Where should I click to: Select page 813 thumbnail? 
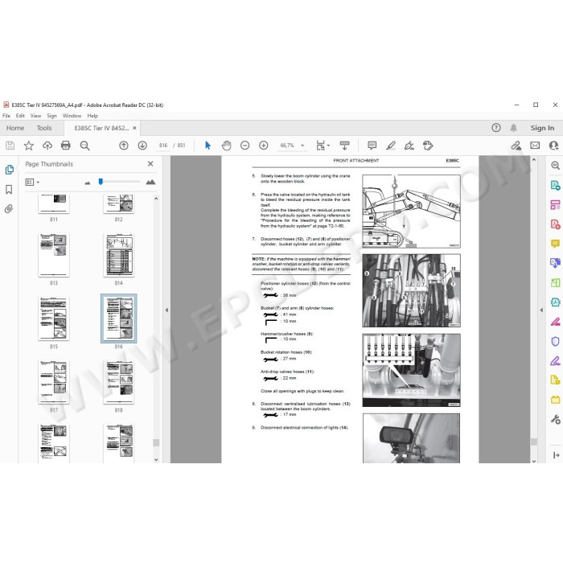coord(54,255)
